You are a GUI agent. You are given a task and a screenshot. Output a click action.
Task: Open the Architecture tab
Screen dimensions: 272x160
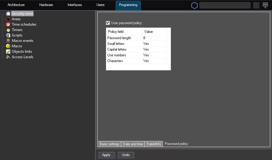16,5
